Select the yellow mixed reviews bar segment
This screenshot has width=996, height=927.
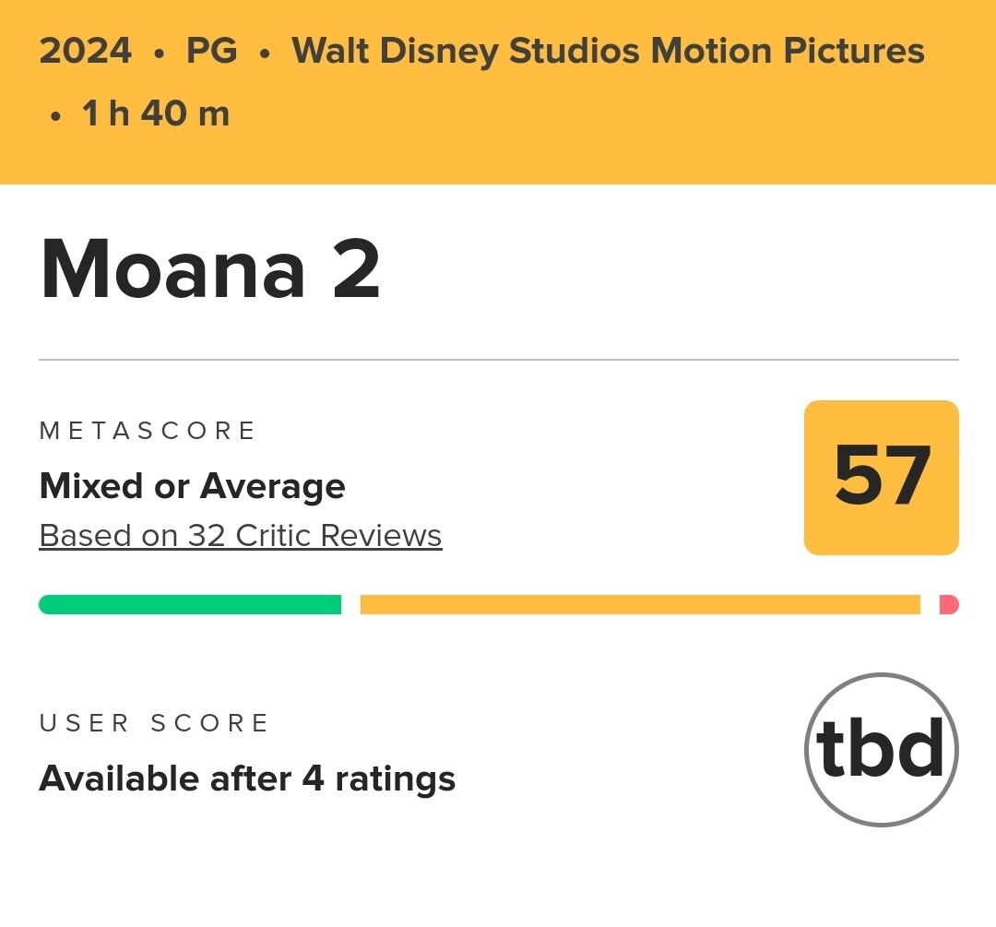pos(640,605)
